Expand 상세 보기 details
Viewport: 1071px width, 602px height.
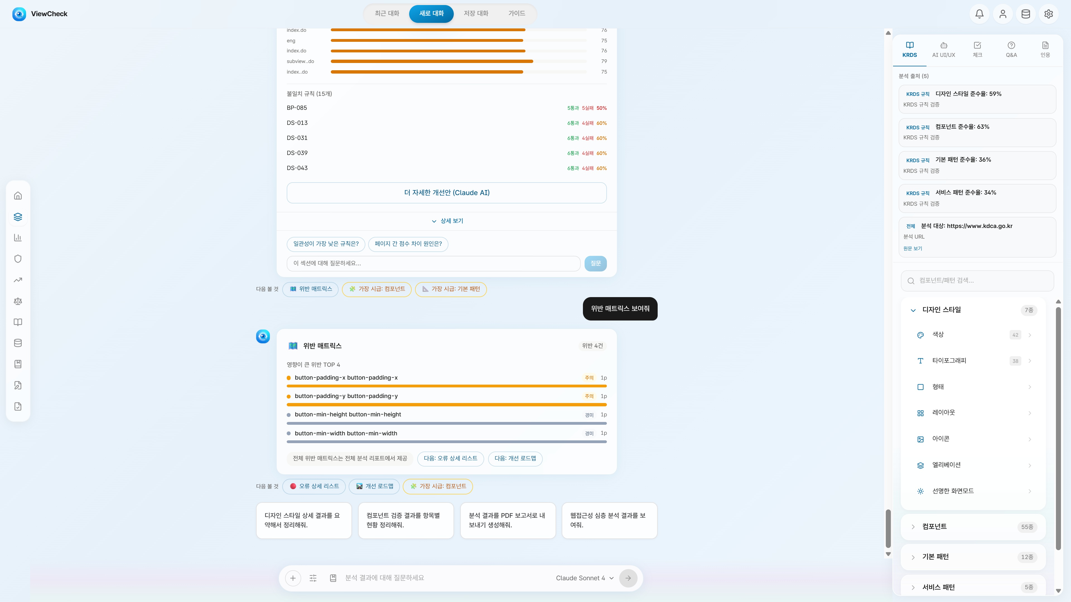click(x=447, y=221)
